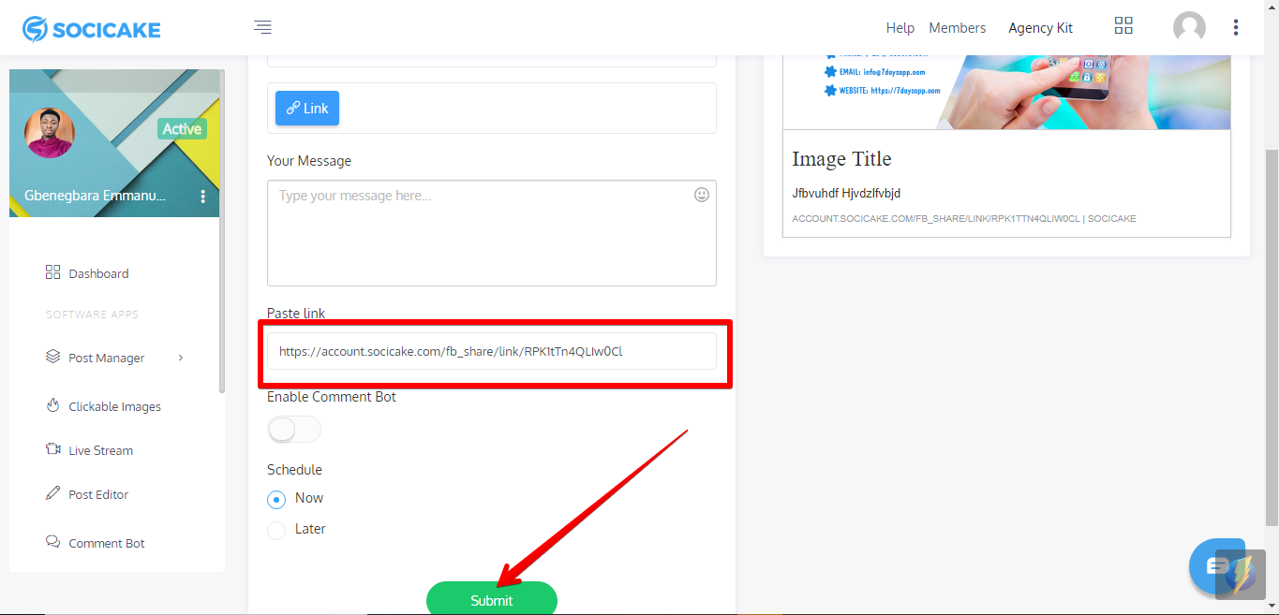Click the Live Stream camera icon
The height and width of the screenshot is (615, 1279).
pos(52,449)
